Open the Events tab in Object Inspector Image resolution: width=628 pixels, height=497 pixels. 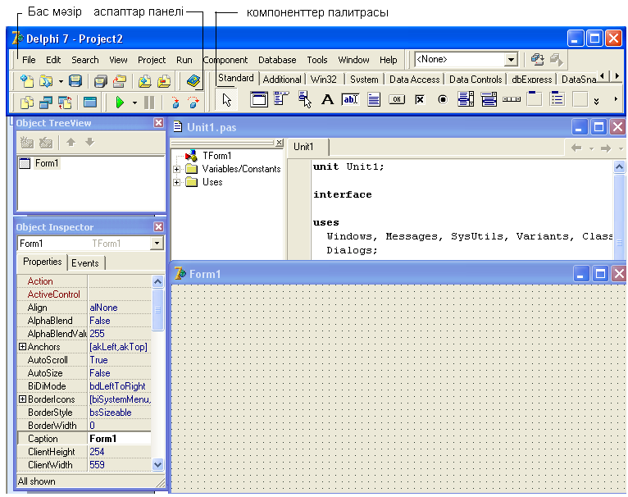click(85, 263)
